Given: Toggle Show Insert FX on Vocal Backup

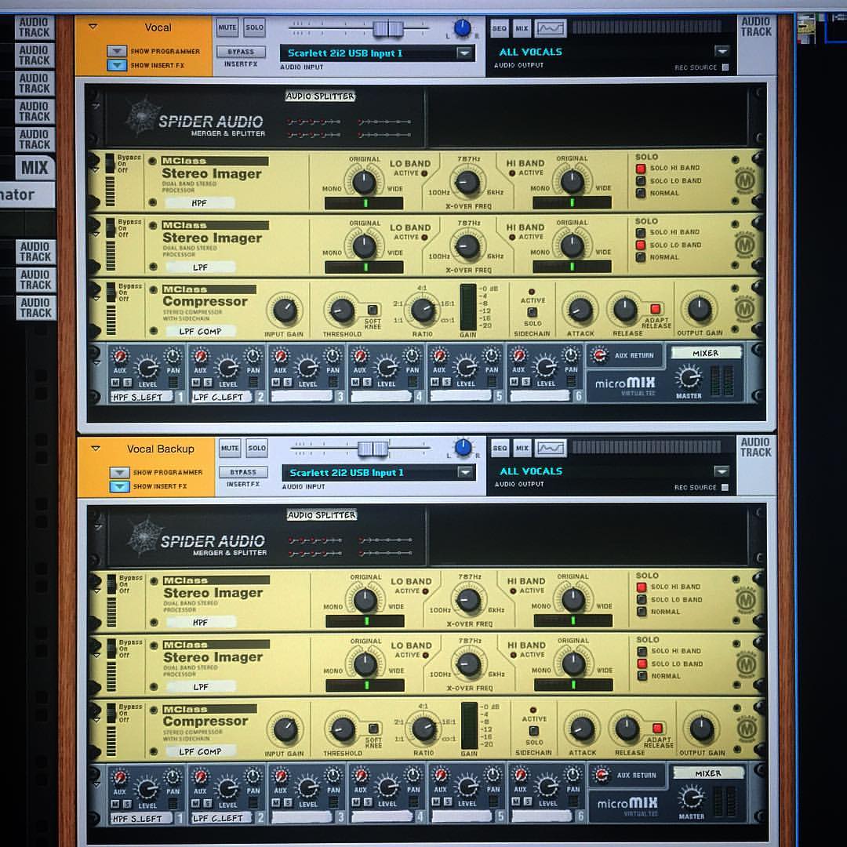Looking at the screenshot, I should pos(119,486).
